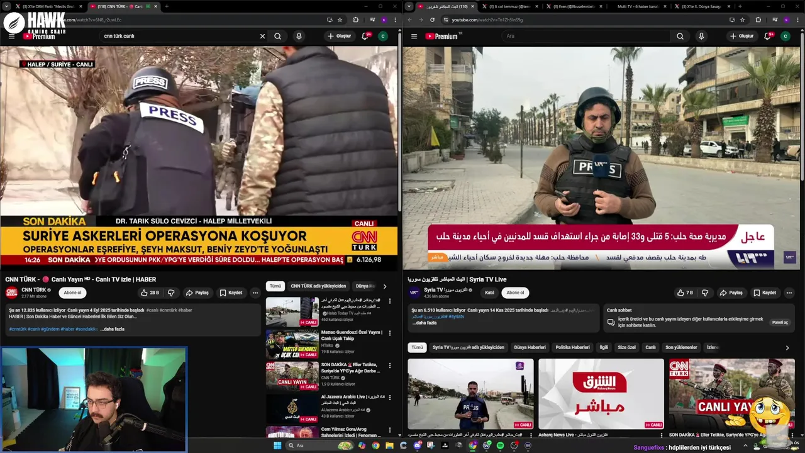Open account avatar in the CNN Türk window
Image resolution: width=805 pixels, height=453 pixels.
pos(383,36)
